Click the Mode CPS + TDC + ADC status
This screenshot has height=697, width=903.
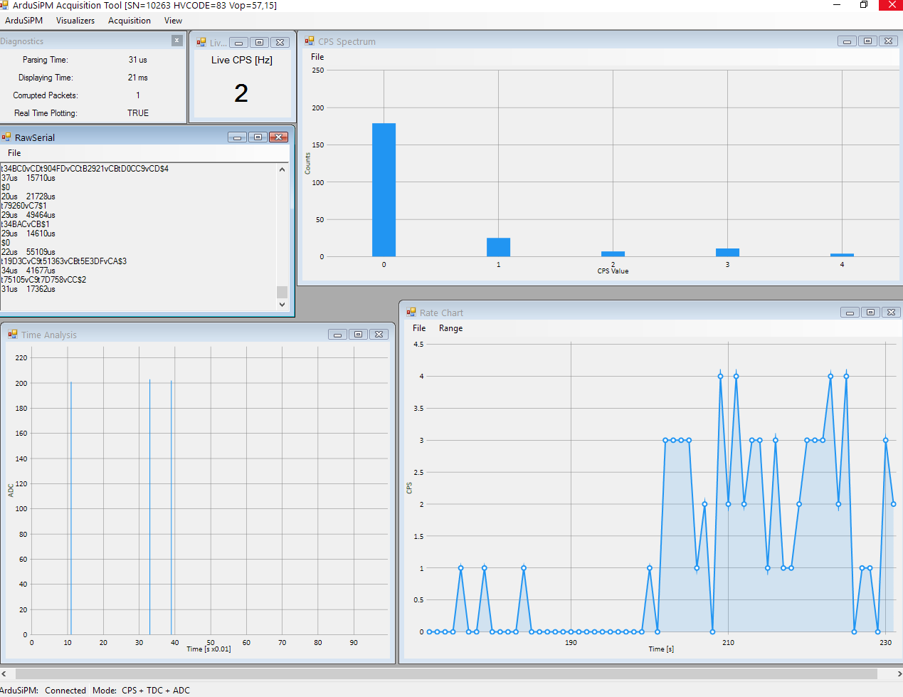click(141, 690)
